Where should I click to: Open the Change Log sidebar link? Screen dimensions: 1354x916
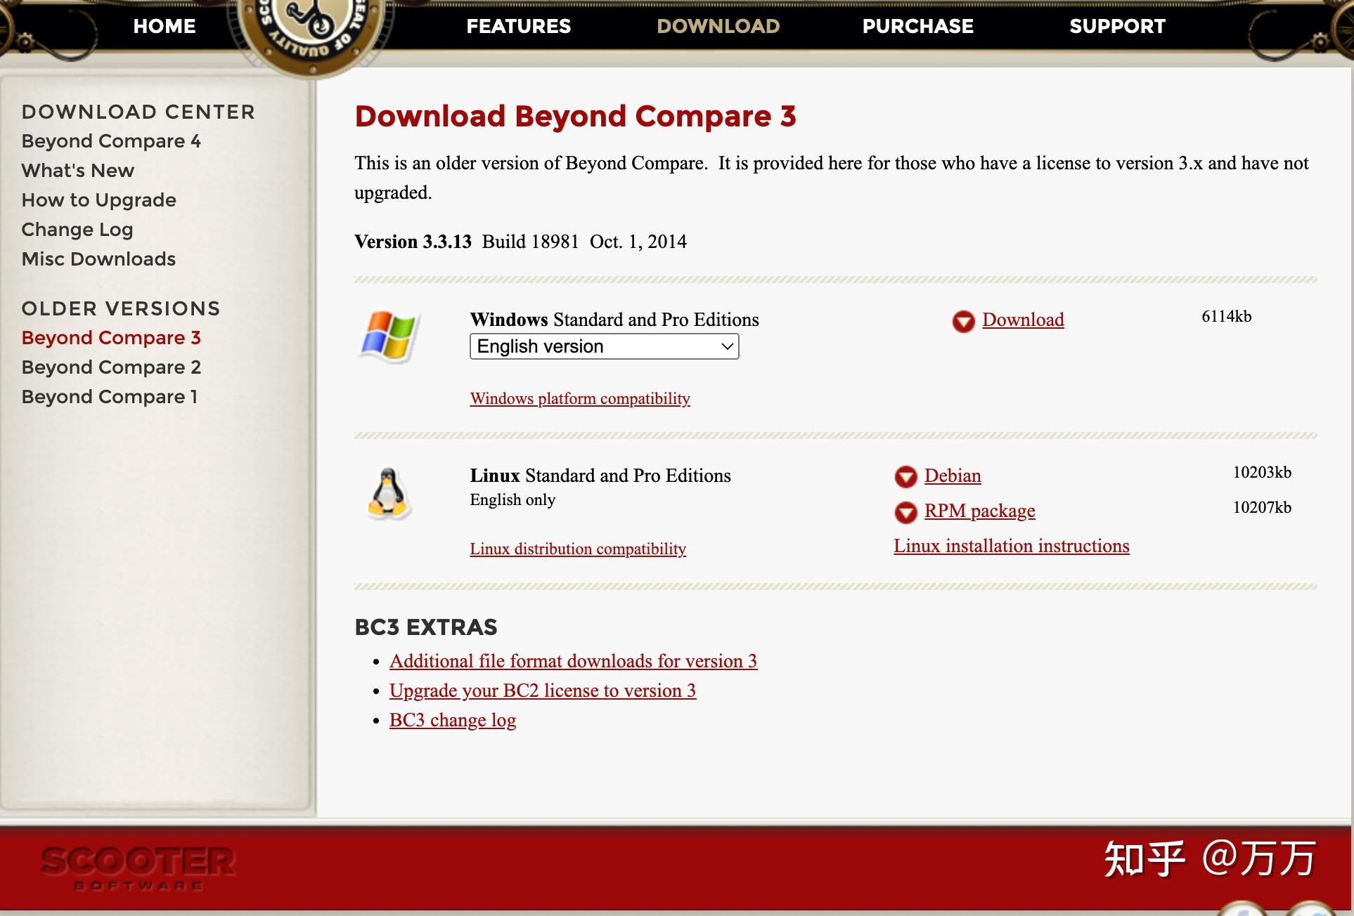[x=77, y=230]
